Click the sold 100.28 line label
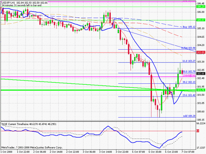This screenshot has width=206, height=154. tap(189, 116)
